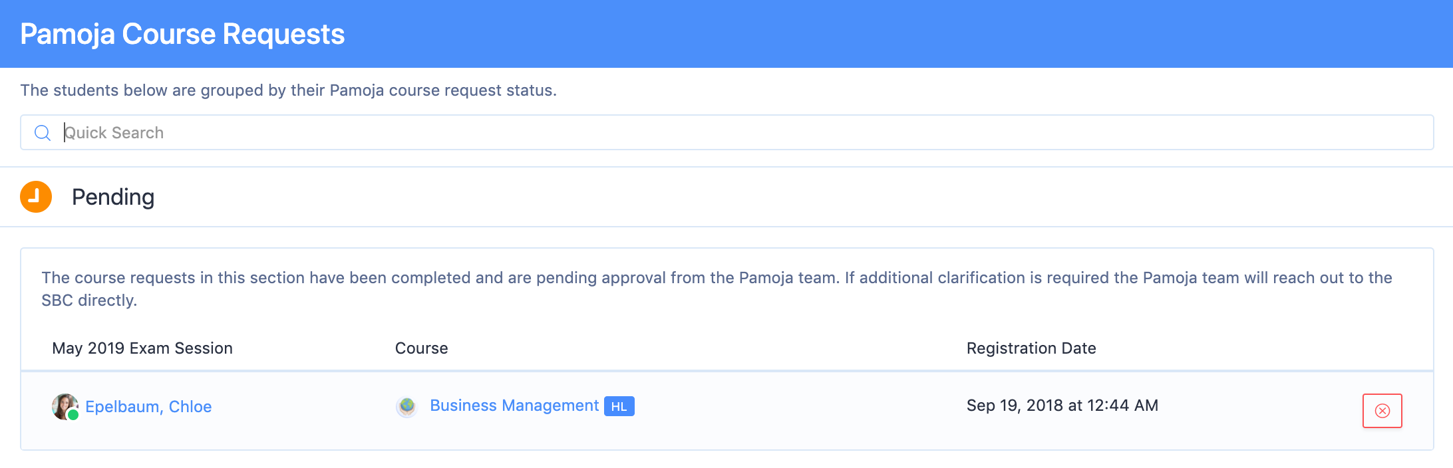1453x468 pixels.
Task: Click the Sep 19, 2018 registration date
Action: pyautogui.click(x=1062, y=406)
